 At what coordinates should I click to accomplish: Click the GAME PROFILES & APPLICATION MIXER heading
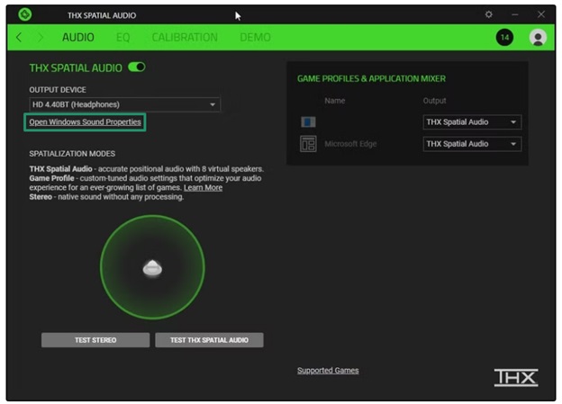[371, 79]
